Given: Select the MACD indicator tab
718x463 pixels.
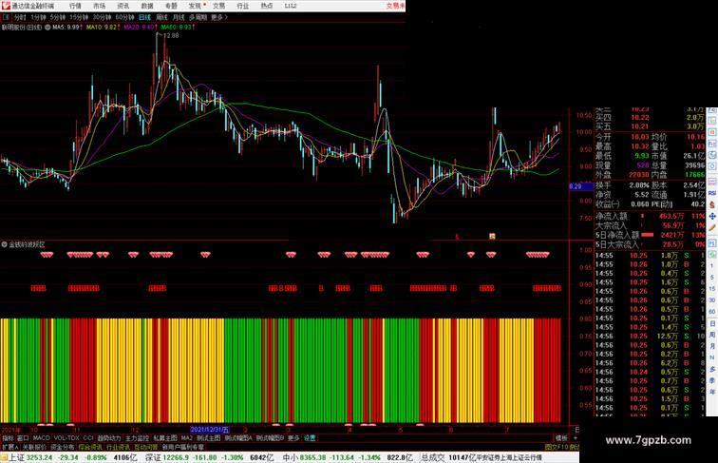Looking at the screenshot, I should 41,438.
